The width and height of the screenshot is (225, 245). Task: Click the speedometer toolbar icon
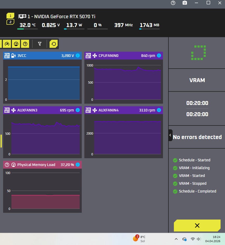(x=7, y=44)
